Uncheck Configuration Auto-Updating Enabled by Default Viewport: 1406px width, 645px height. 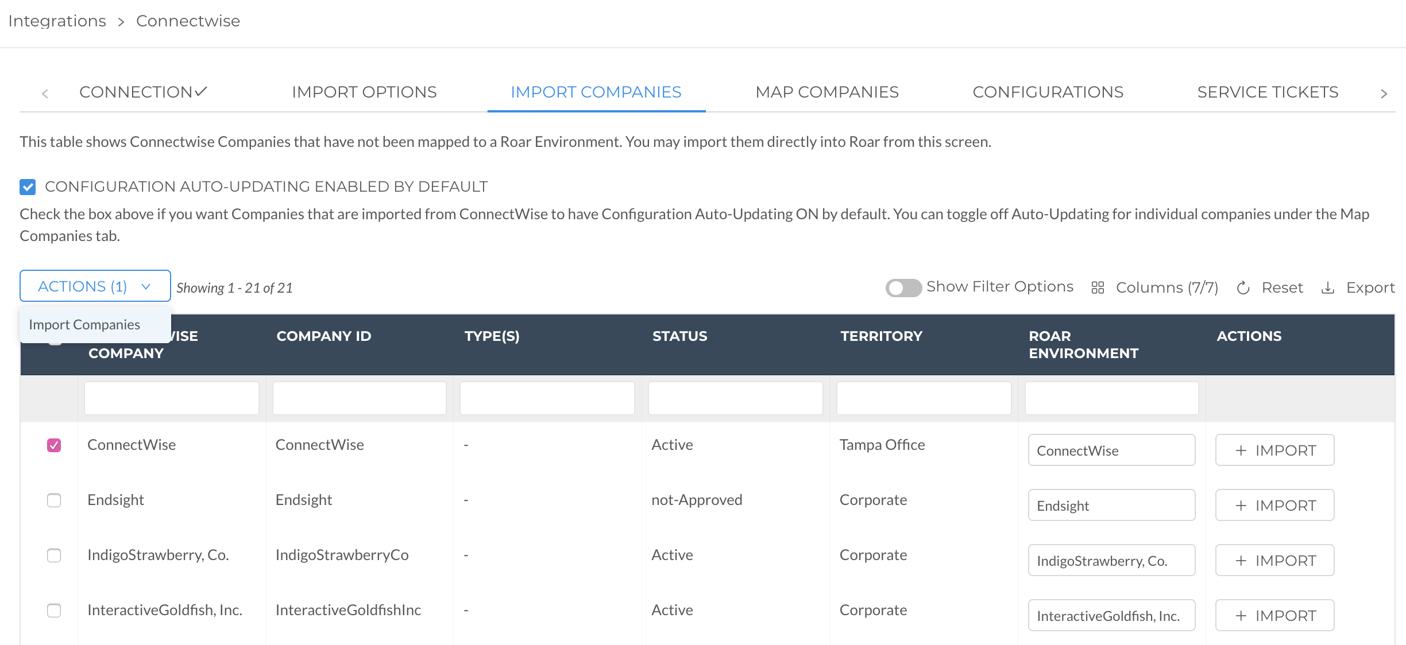point(28,186)
